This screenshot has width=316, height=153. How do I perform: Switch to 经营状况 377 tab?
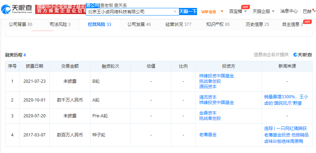click(x=178, y=24)
